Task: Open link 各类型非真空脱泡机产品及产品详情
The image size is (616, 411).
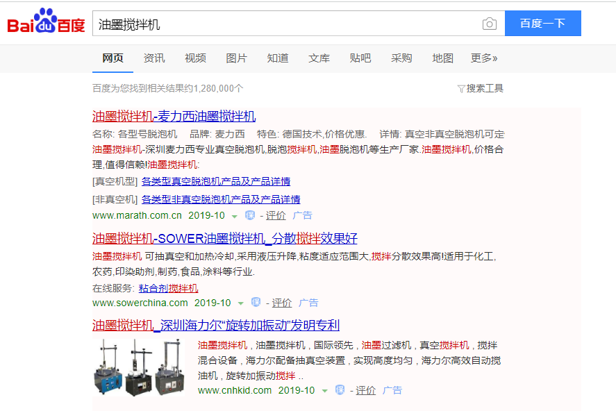Action: click(221, 199)
